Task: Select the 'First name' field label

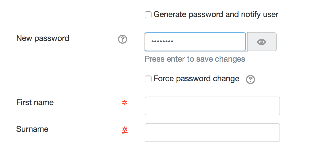Action: click(x=35, y=102)
